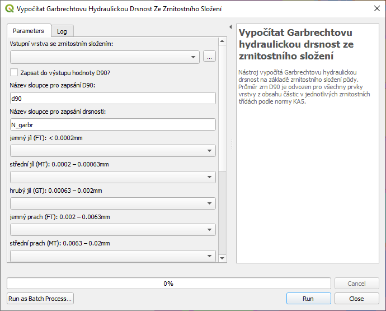Viewport: 386px width, 311px height.
Task: Click the Cancel button
Action: 356,284
